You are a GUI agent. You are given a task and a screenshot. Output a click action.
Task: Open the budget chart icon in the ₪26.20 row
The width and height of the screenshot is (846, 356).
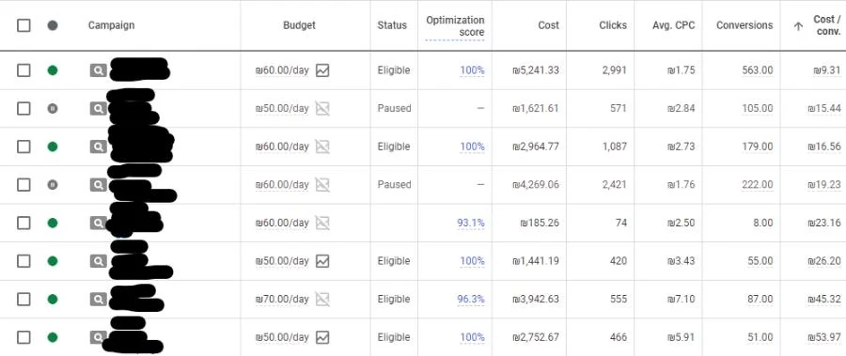(322, 261)
